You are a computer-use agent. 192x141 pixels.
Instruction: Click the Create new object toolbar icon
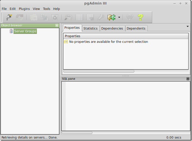44,17
